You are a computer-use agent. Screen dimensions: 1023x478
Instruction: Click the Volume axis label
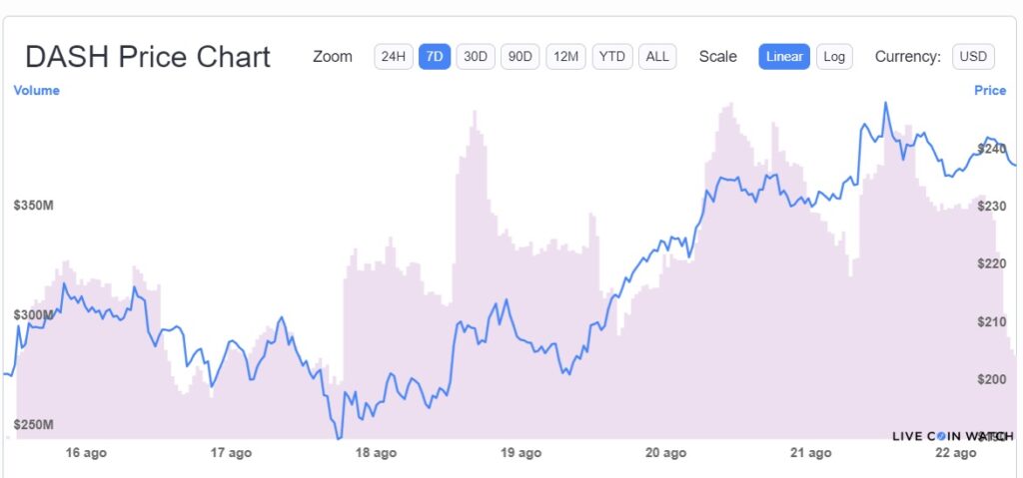coord(36,91)
